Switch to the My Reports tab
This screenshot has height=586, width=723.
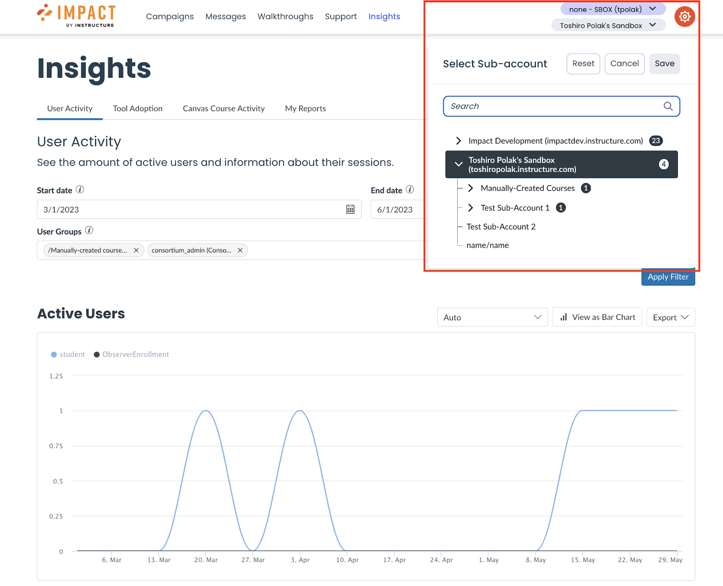click(x=305, y=108)
